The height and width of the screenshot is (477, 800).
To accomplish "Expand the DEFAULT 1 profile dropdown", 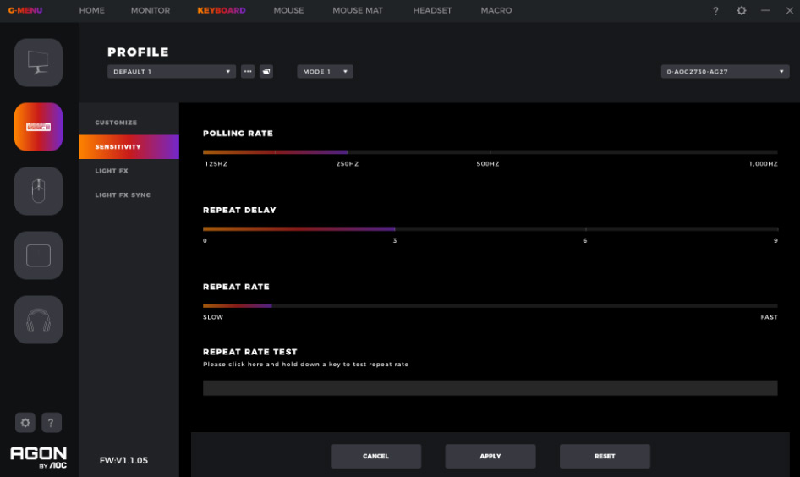I will pyautogui.click(x=172, y=71).
